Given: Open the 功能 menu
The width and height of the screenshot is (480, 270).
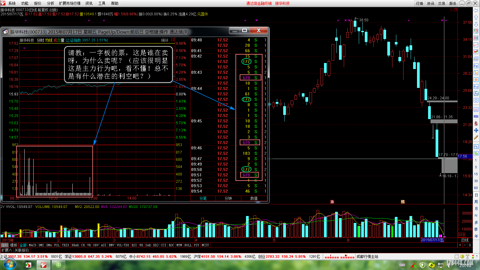Looking at the screenshot, I should (x=25, y=3).
